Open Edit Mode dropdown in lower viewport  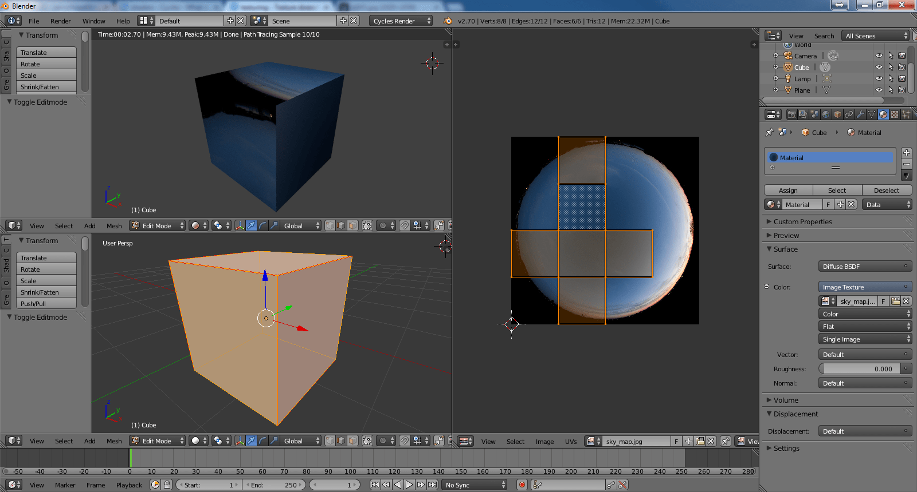pos(158,441)
